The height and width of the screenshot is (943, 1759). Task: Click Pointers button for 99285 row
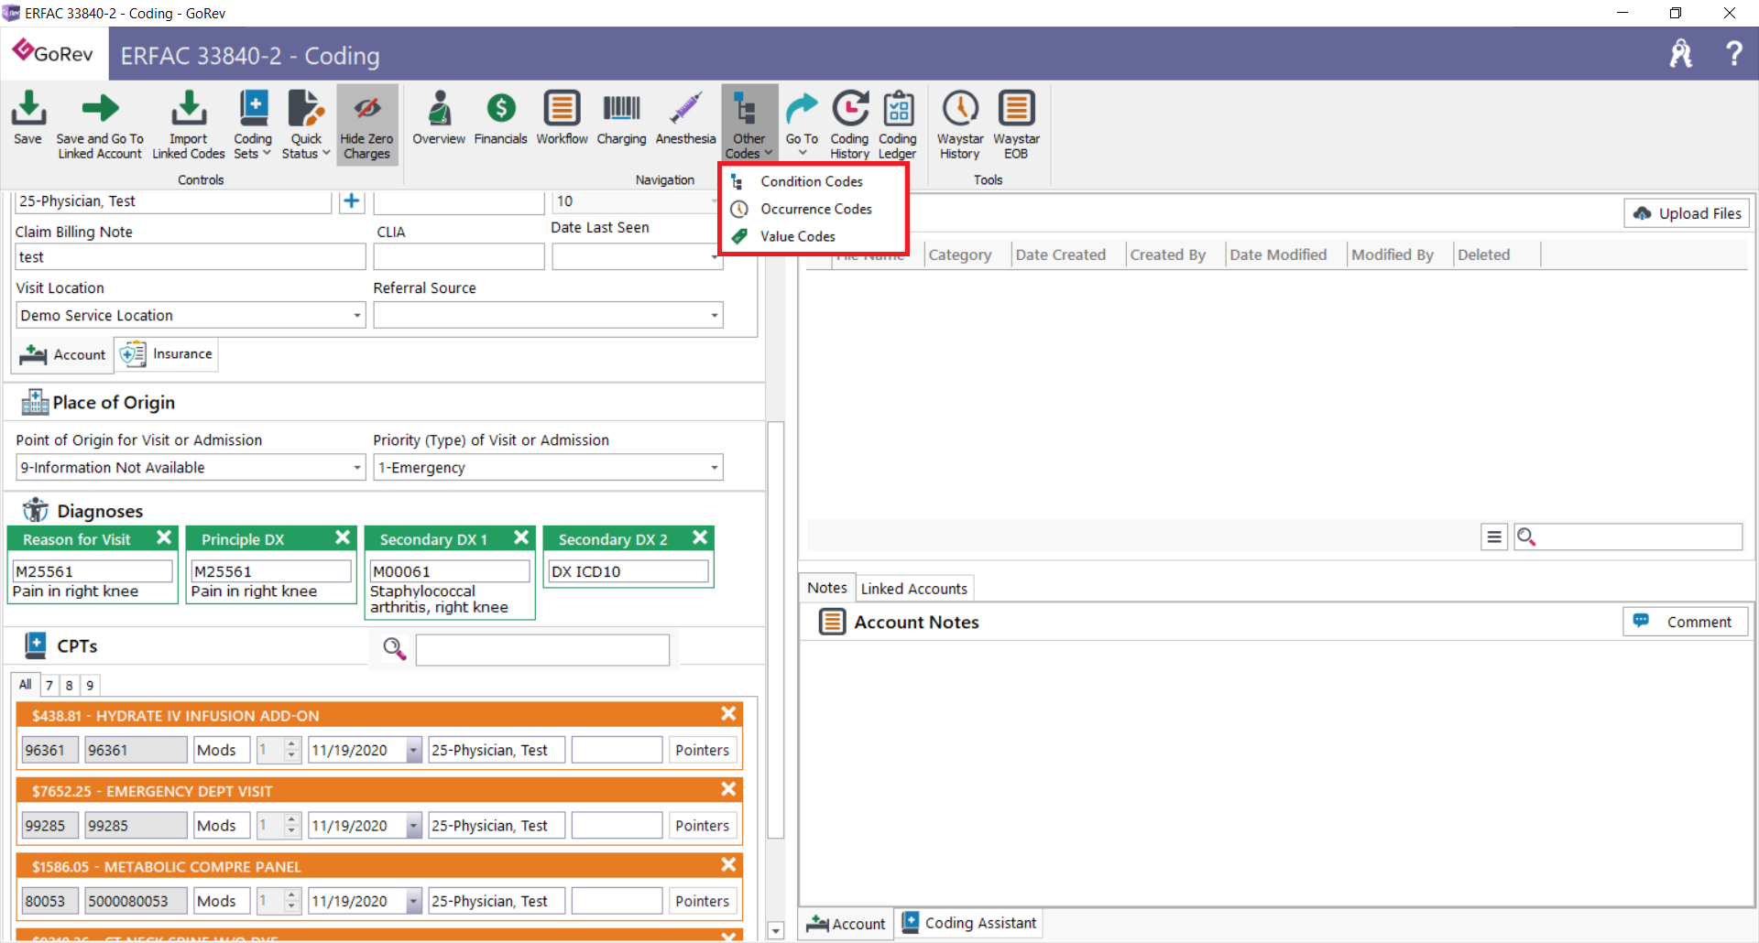click(702, 826)
